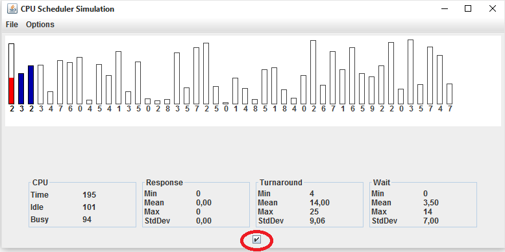Click the Busy label in CPU panel

pos(40,220)
